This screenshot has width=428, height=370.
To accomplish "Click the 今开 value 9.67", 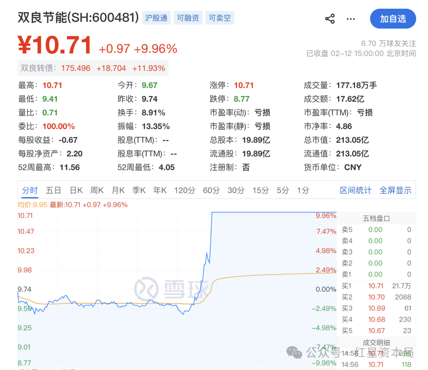I will (x=149, y=85).
